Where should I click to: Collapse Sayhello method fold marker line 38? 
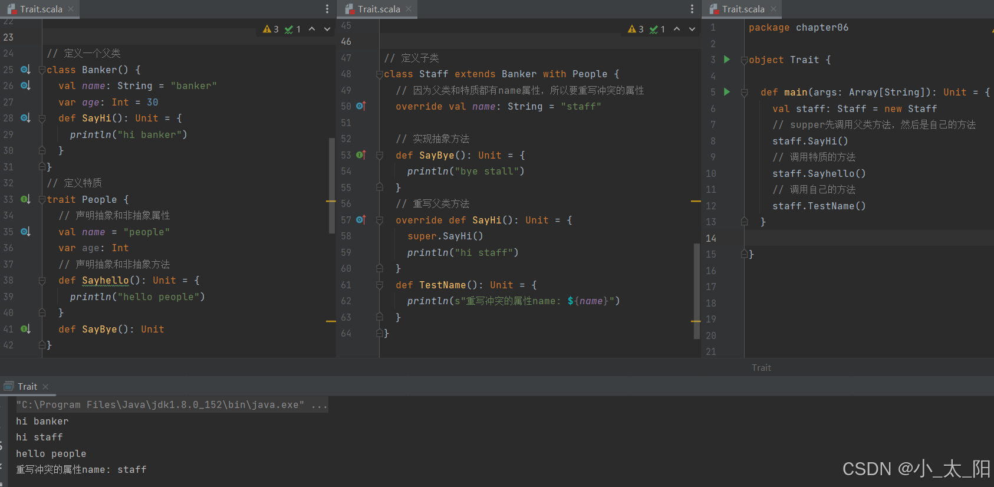coord(42,281)
